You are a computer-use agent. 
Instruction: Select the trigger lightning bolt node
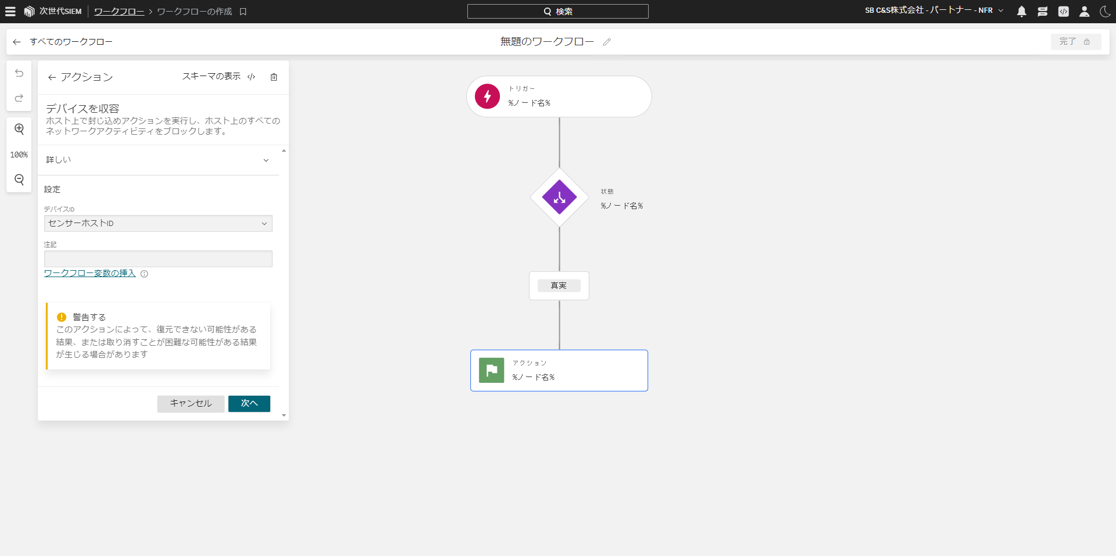(x=487, y=96)
